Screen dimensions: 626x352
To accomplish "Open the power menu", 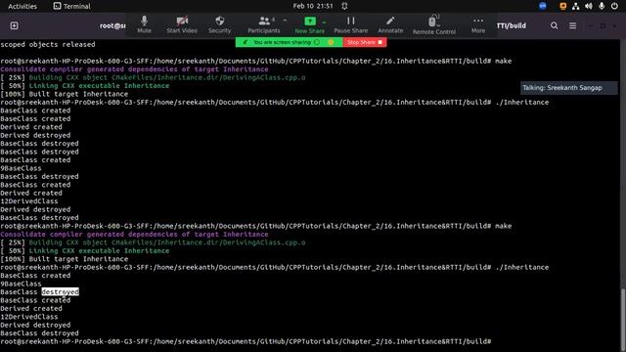I will point(614,6).
